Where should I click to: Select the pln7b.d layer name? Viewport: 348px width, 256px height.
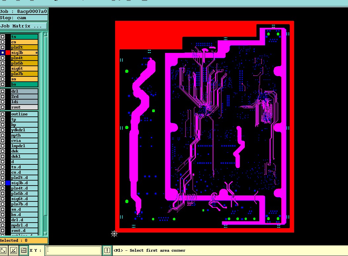(24, 204)
